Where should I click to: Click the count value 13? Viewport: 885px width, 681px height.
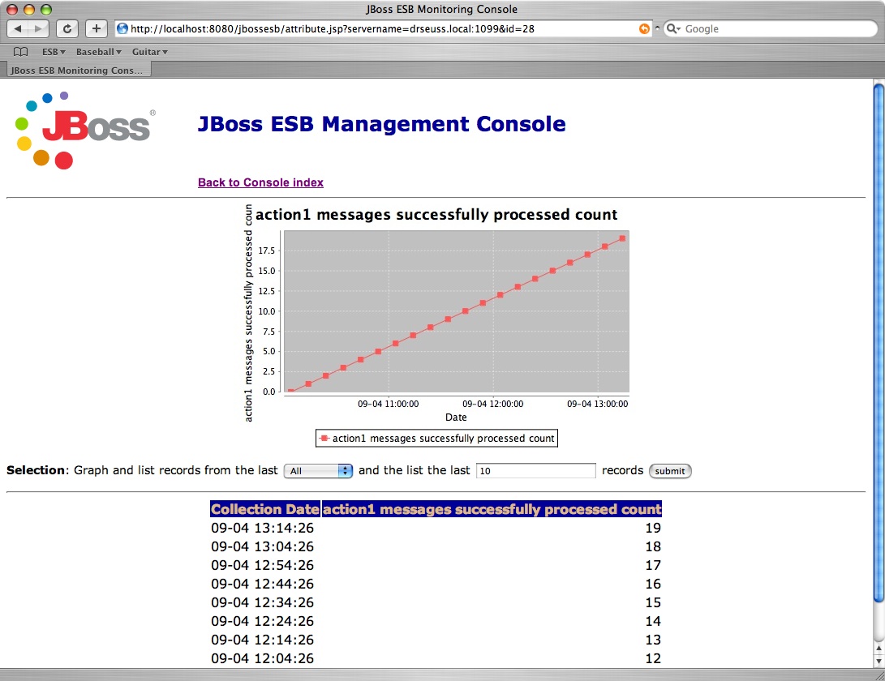pyautogui.click(x=653, y=640)
